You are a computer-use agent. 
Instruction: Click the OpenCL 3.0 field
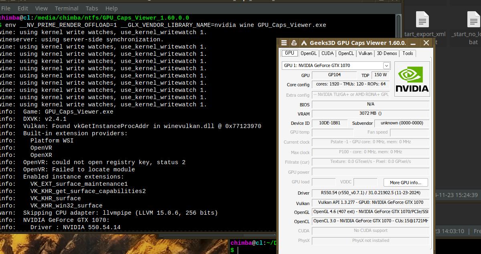click(370, 221)
